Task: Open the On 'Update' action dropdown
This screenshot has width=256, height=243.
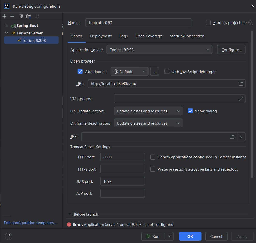Action: point(148,111)
